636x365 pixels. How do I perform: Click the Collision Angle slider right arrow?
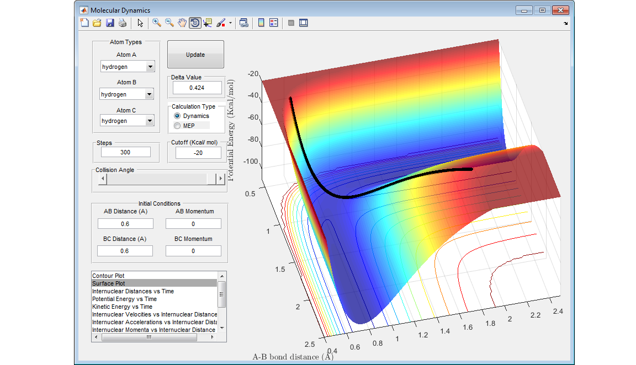(221, 179)
